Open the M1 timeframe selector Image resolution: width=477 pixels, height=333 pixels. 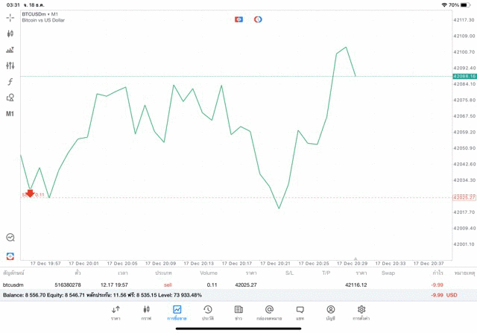point(10,114)
